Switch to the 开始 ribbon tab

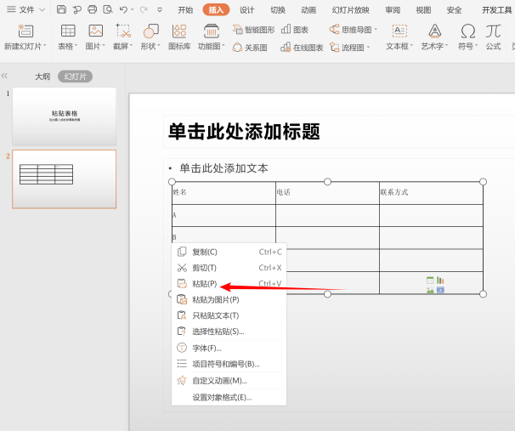185,10
